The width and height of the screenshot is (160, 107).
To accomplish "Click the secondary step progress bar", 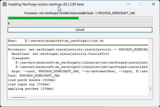I will [x=80, y=23].
